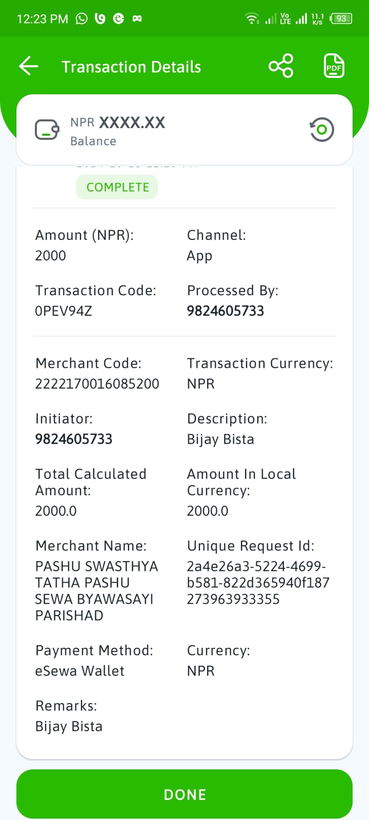This screenshot has width=369, height=820.
Task: Reveal the hidden NPR XXXX.XX balance
Action: pyautogui.click(x=117, y=122)
